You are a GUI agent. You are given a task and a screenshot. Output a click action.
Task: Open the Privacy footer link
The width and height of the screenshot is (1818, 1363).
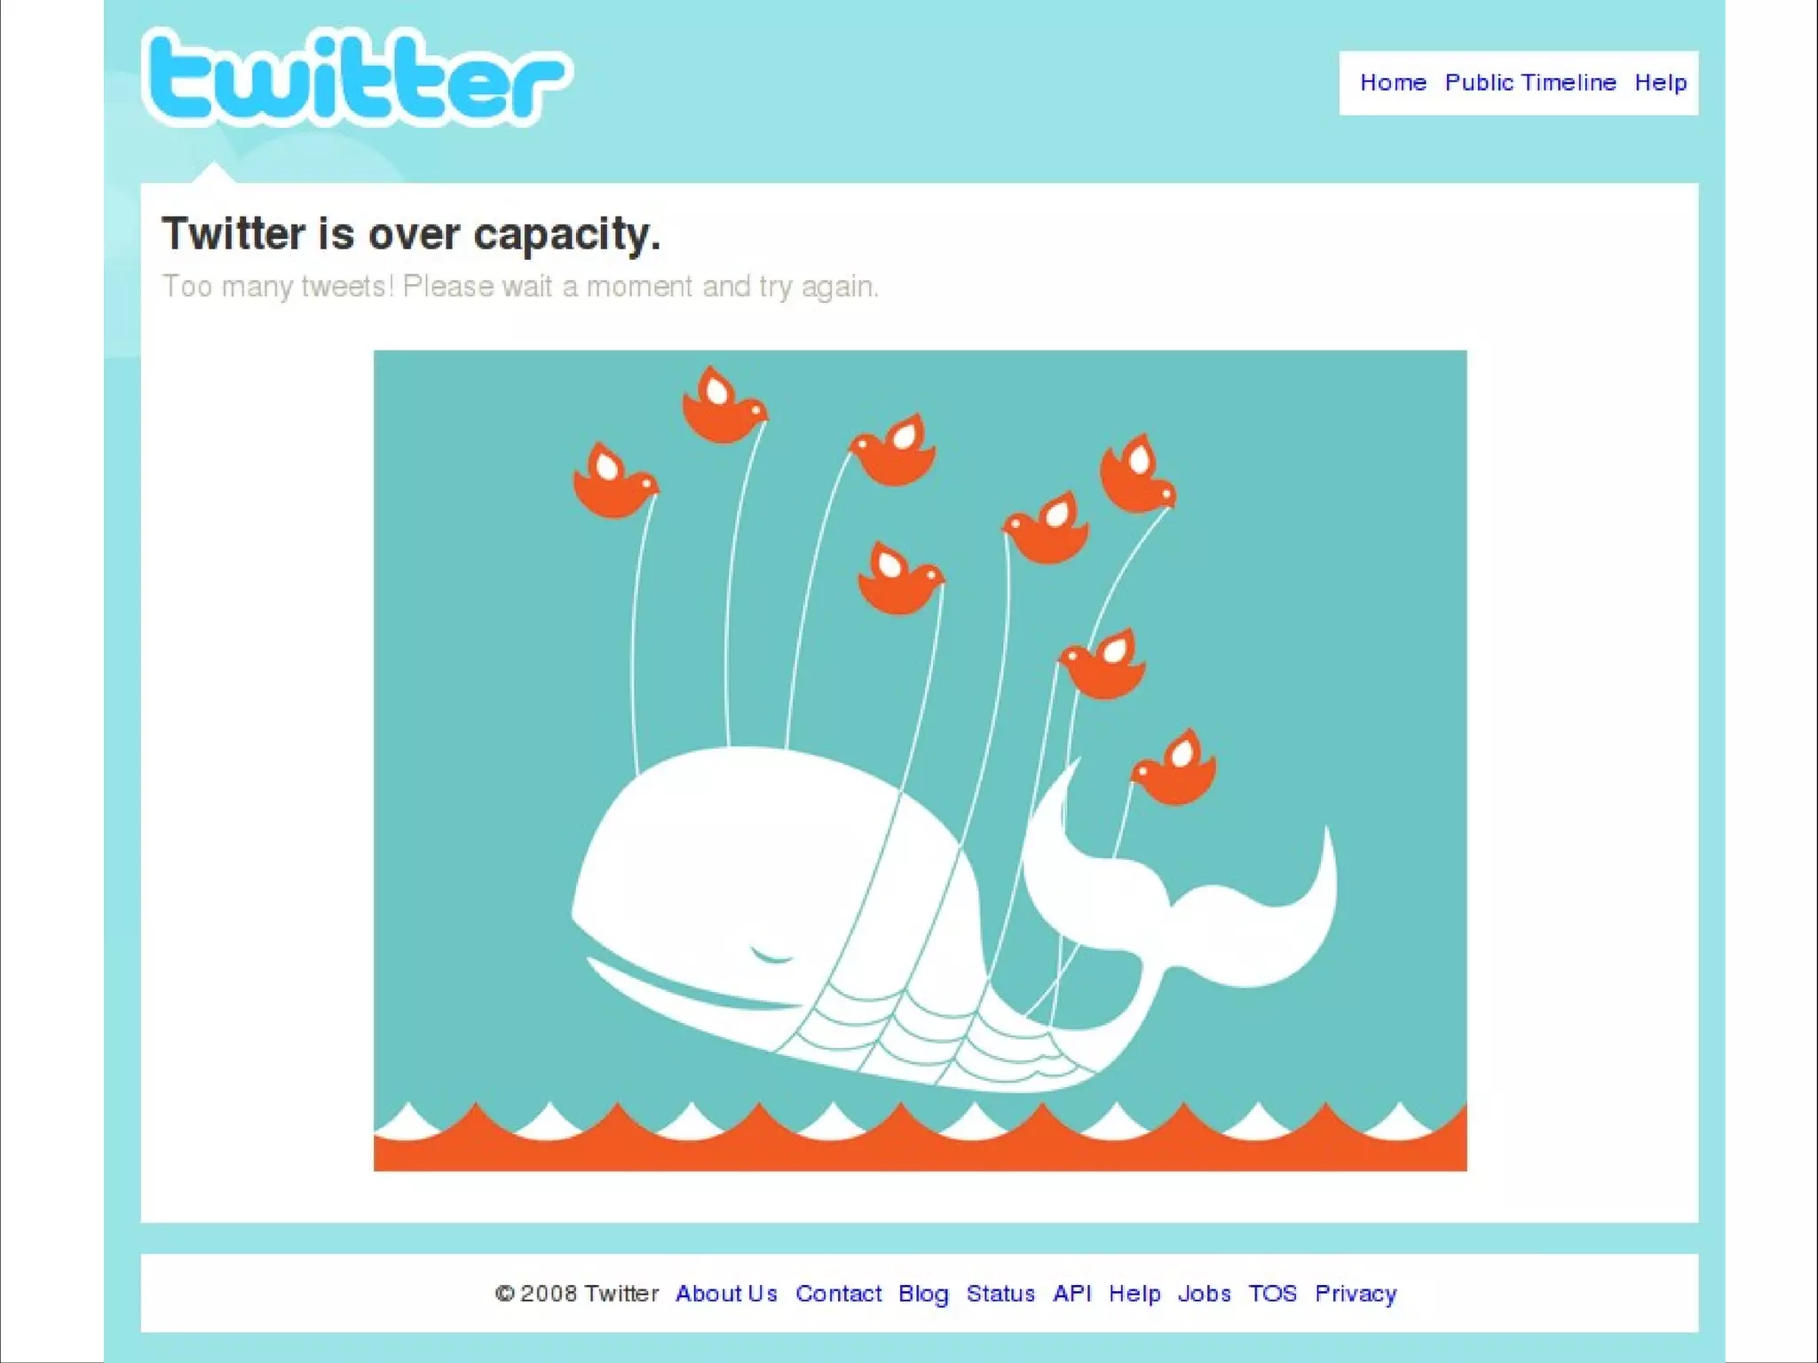pyautogui.click(x=1356, y=1294)
